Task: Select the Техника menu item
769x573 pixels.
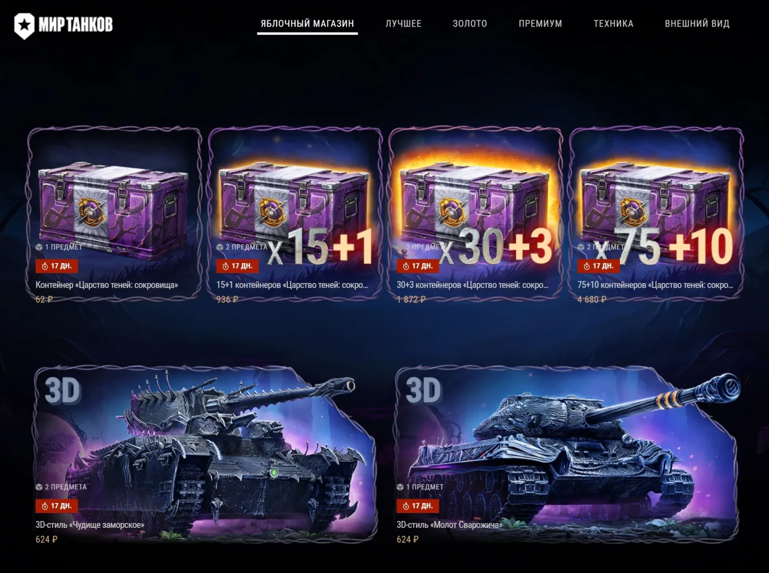Action: pos(614,23)
